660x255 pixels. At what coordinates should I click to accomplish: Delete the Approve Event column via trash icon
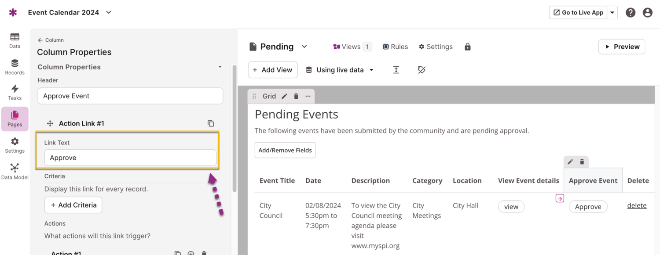coord(582,162)
